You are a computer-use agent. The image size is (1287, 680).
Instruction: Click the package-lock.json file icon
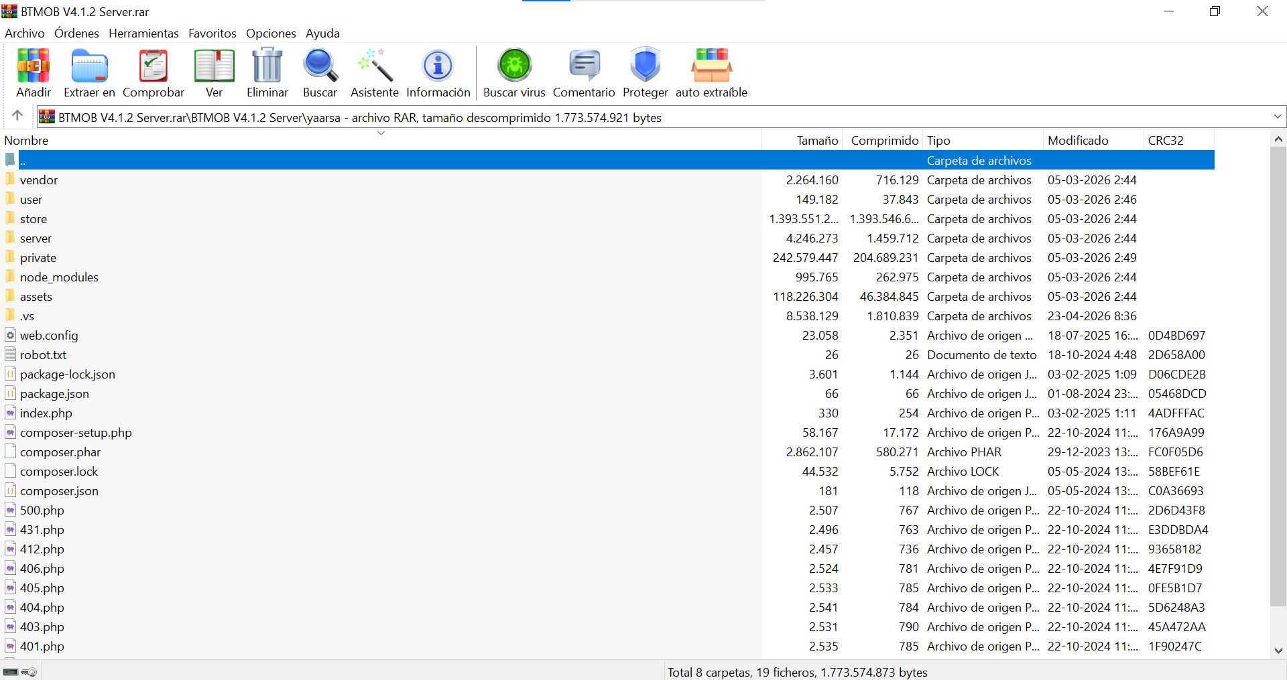(10, 374)
